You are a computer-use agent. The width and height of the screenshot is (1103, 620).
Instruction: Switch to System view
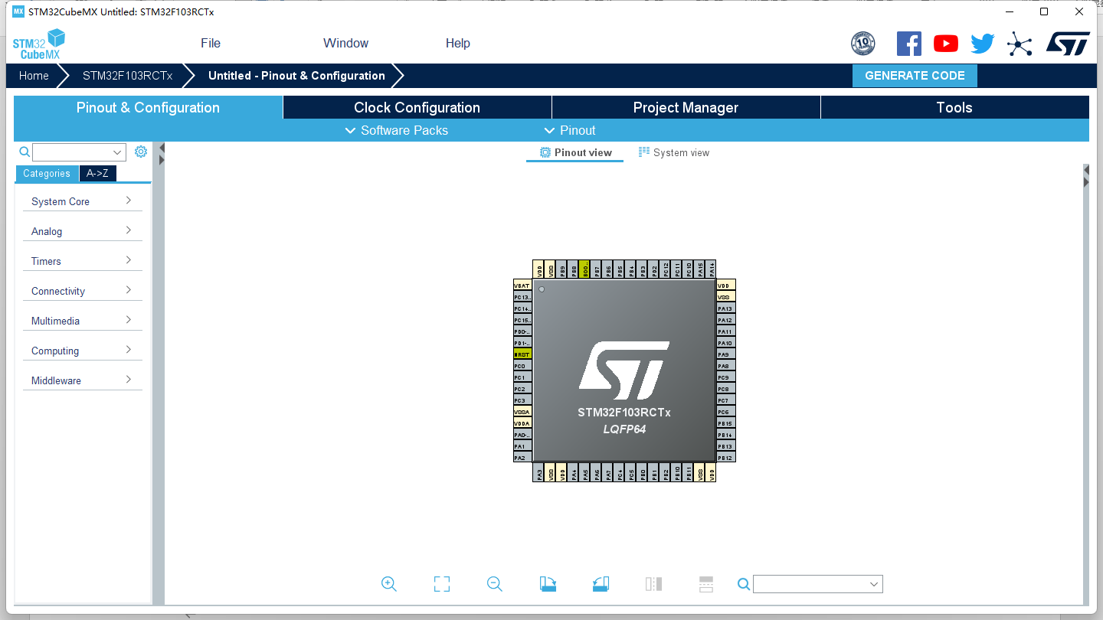(x=674, y=152)
